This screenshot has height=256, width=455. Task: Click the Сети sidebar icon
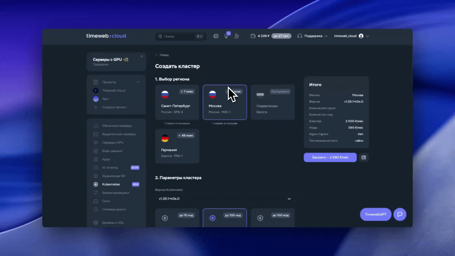(x=96, y=201)
